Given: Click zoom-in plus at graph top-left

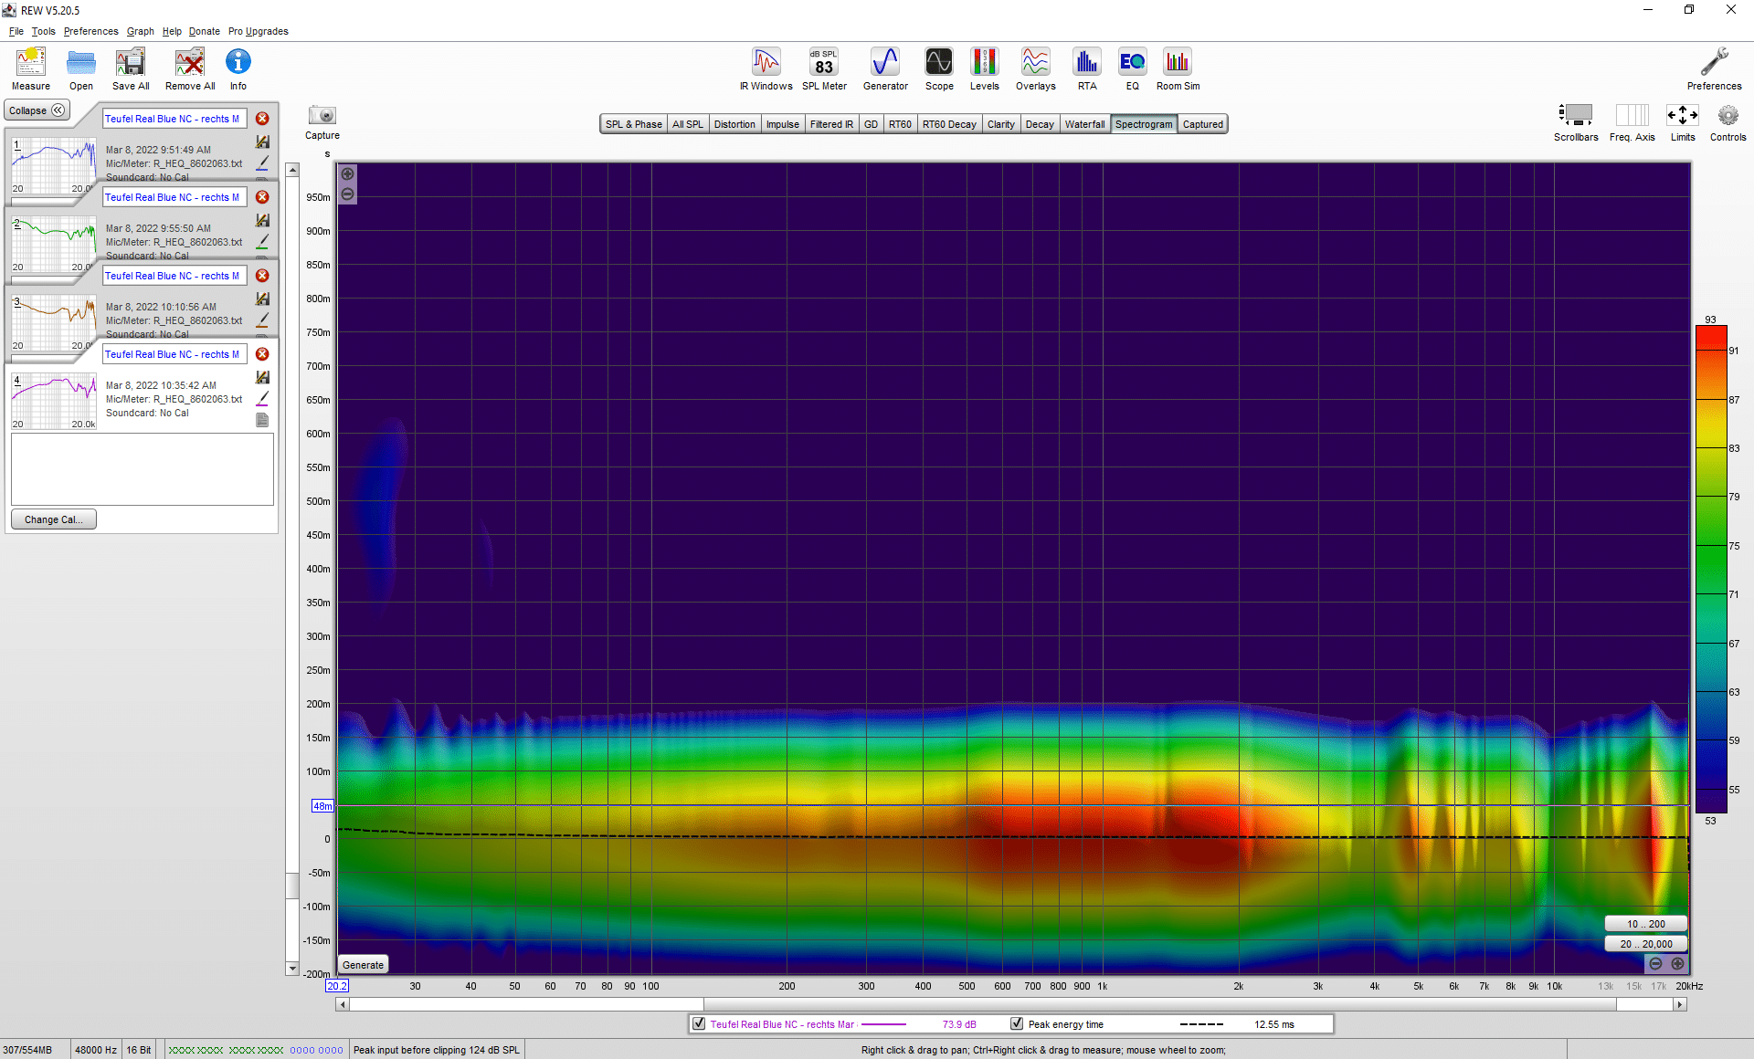Looking at the screenshot, I should tap(348, 173).
